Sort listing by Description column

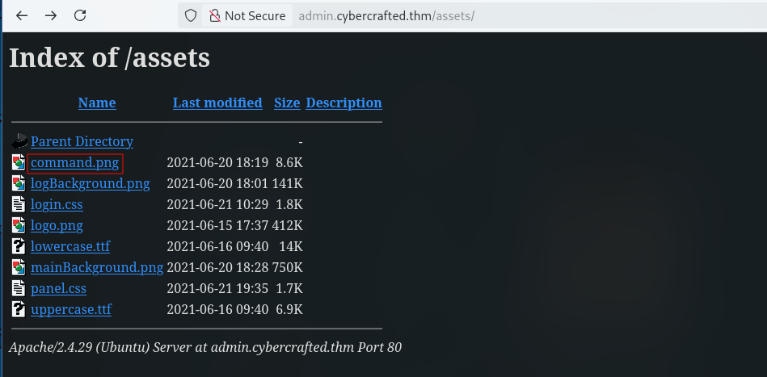(343, 103)
